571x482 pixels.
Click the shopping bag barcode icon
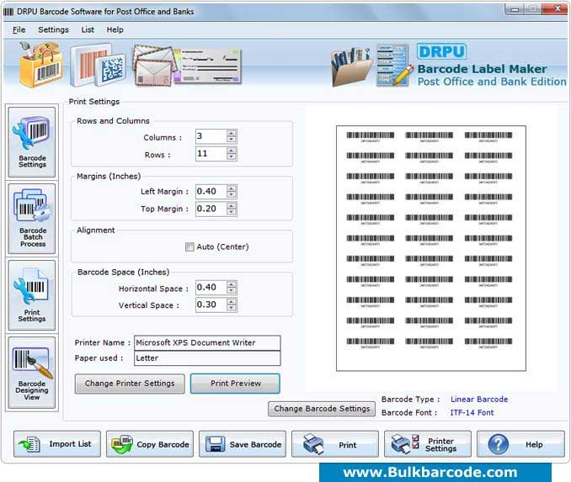pyautogui.click(x=40, y=65)
